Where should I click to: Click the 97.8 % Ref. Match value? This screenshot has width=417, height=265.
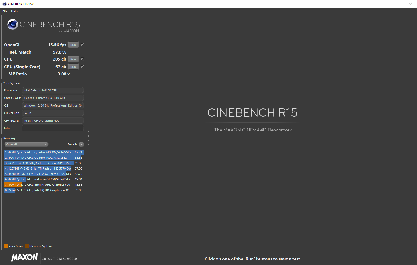(59, 52)
